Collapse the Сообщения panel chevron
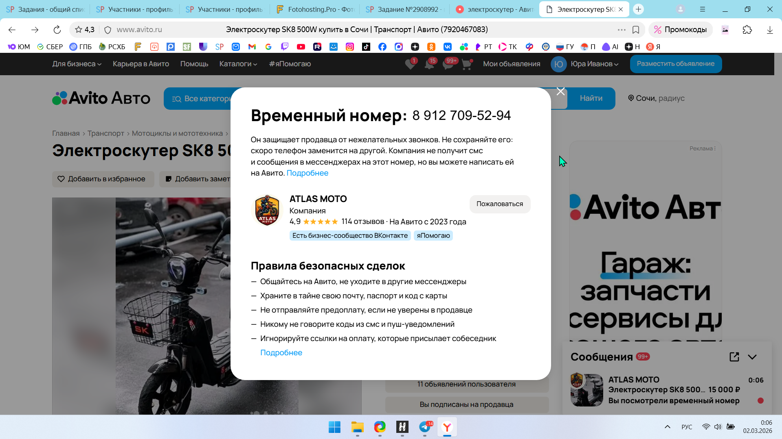The image size is (782, 439). pos(752,357)
